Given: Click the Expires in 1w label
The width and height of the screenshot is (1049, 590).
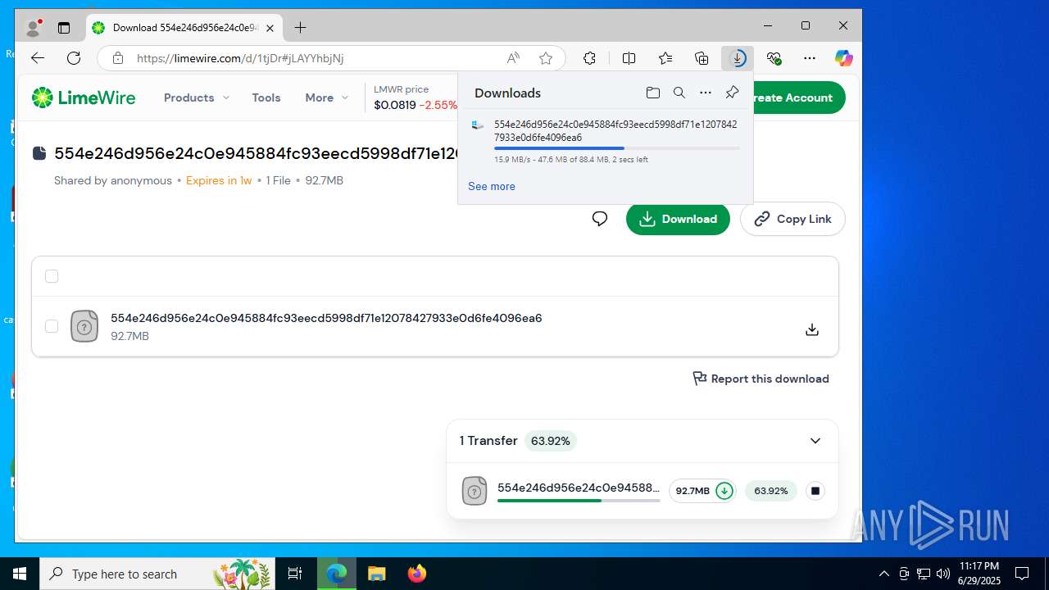Looking at the screenshot, I should [x=219, y=180].
